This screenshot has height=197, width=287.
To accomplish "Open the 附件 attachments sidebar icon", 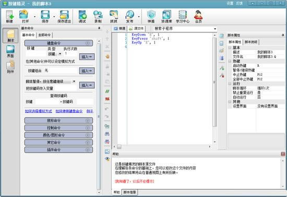I will [10, 67].
